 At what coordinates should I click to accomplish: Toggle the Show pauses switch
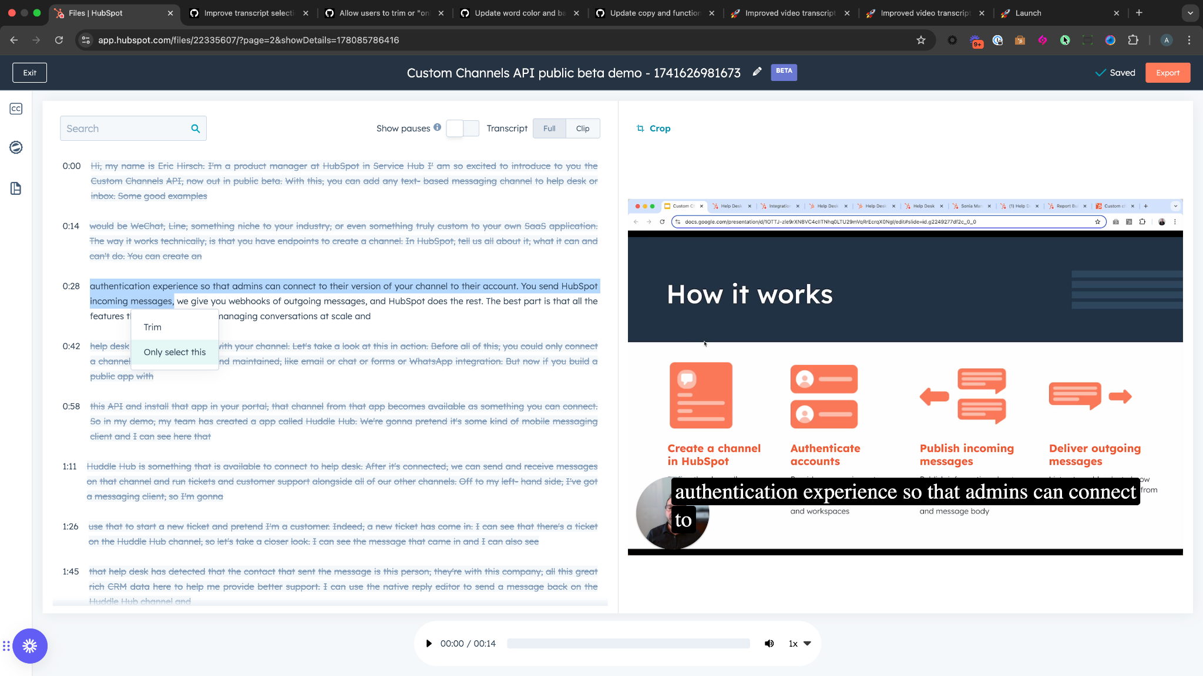(463, 129)
